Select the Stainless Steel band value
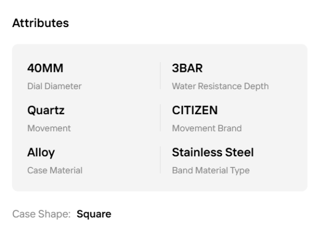The height and width of the screenshot is (231, 313). tap(213, 152)
